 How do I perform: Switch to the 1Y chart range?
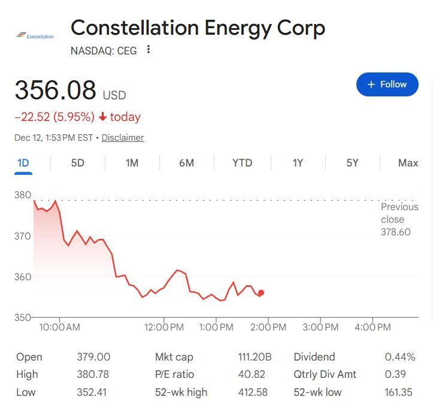coord(298,163)
